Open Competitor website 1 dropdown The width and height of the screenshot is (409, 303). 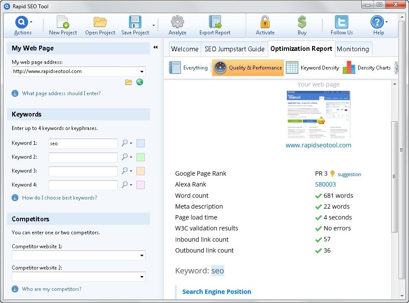tap(142, 256)
